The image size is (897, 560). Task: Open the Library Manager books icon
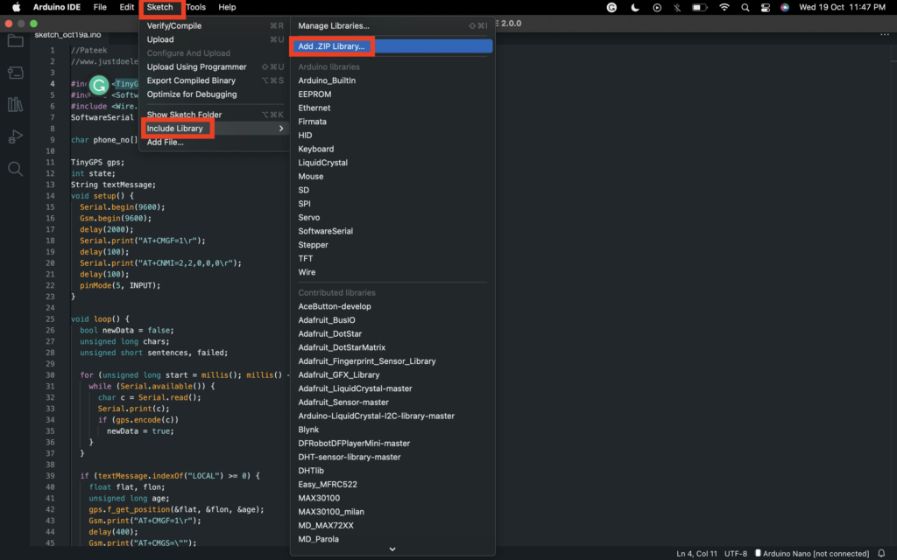[15, 105]
